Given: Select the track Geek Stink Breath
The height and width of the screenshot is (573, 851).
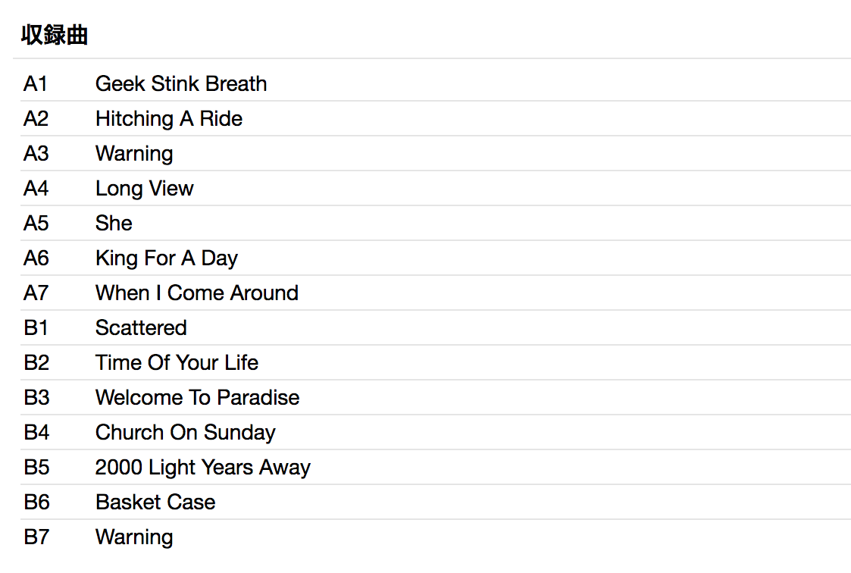Looking at the screenshot, I should pyautogui.click(x=181, y=83).
